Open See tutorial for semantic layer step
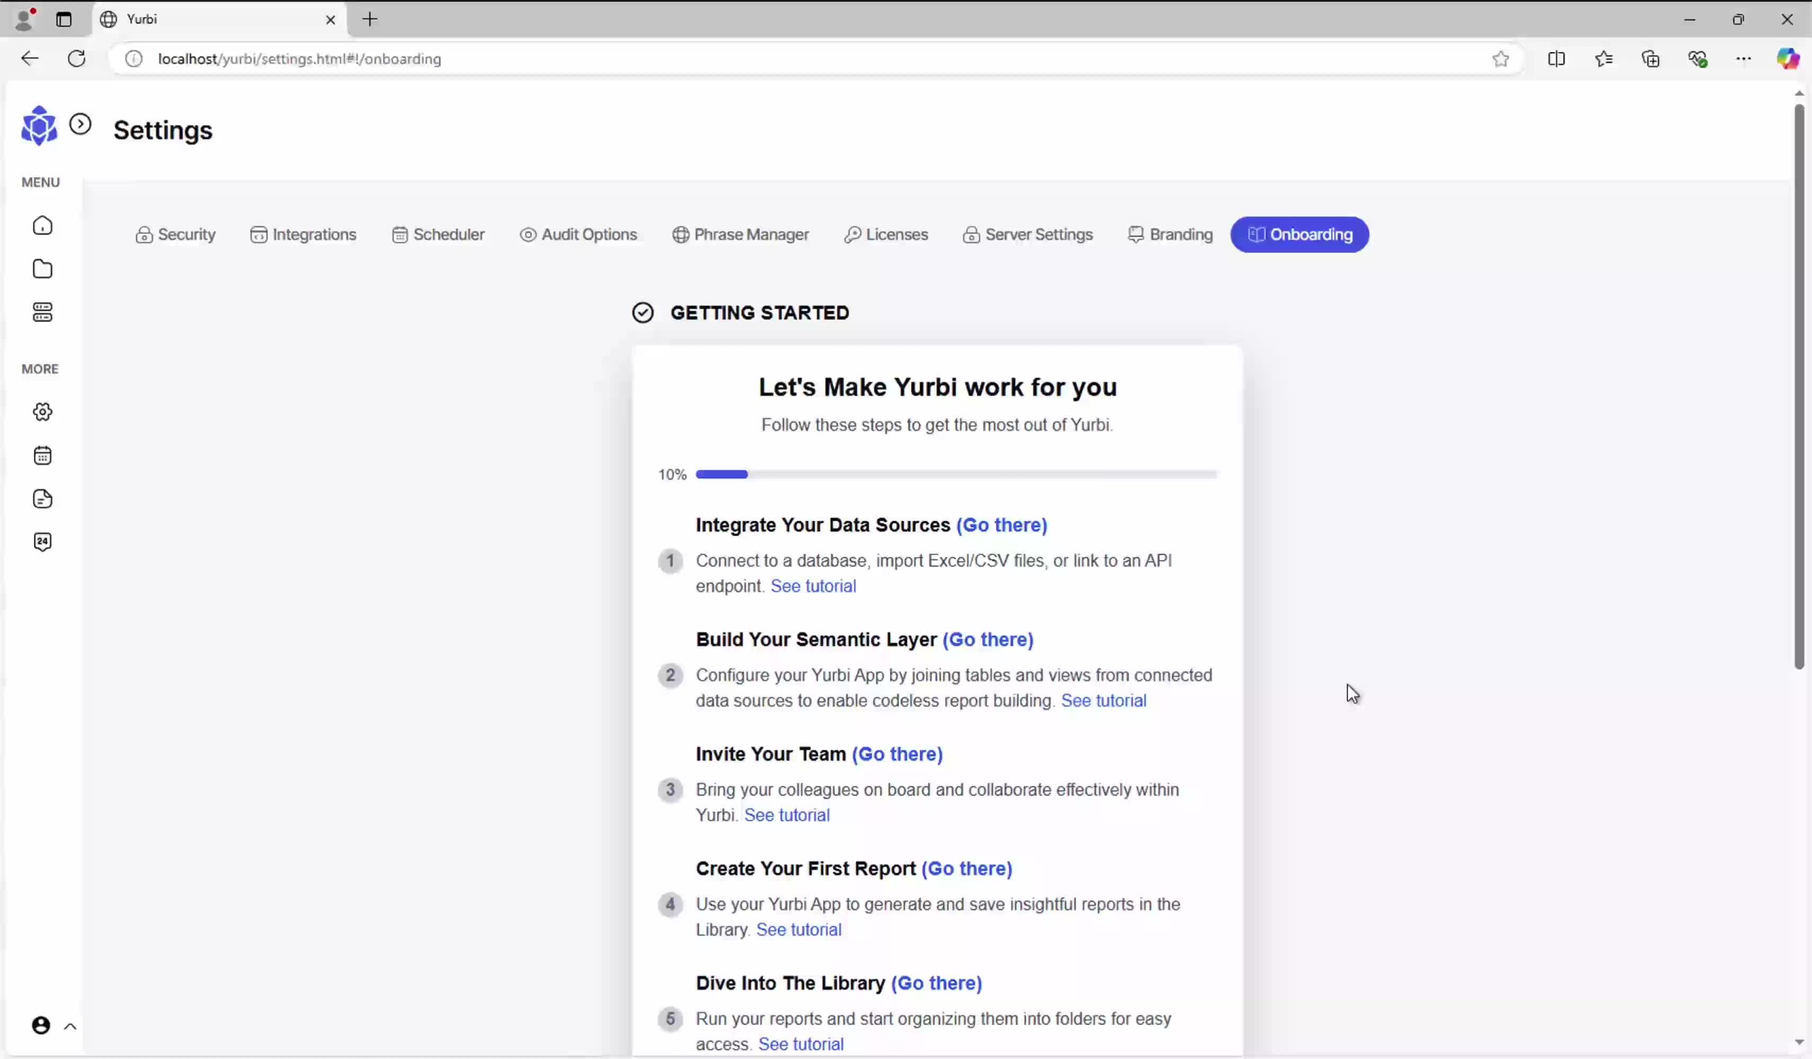 pyautogui.click(x=1104, y=701)
